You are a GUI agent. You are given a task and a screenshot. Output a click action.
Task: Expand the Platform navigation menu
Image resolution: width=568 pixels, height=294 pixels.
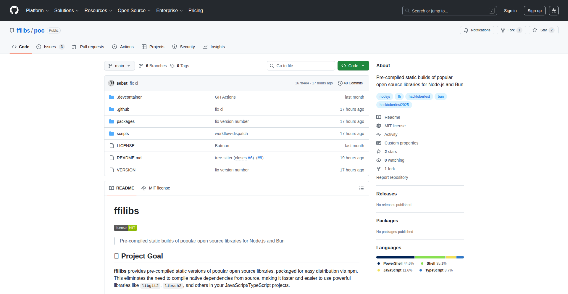(x=37, y=11)
